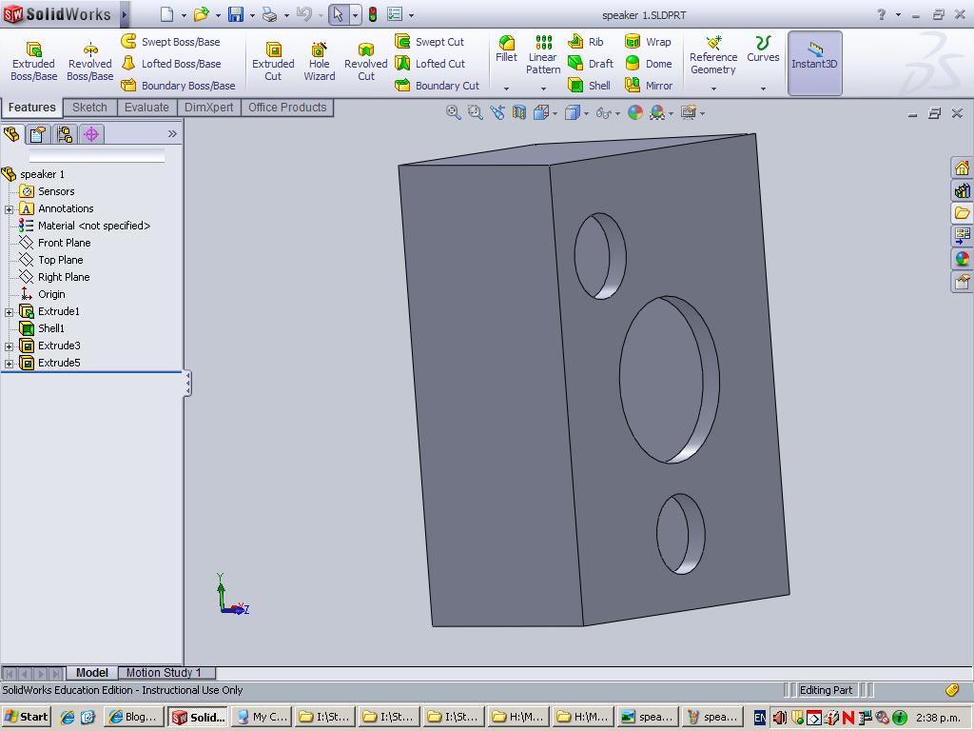Screen dimensions: 974x731
Task: Select the Model tab
Action: 92,673
